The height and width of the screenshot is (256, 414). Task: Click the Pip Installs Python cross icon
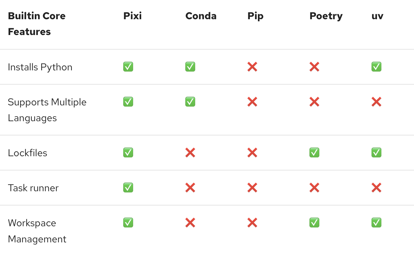click(252, 67)
